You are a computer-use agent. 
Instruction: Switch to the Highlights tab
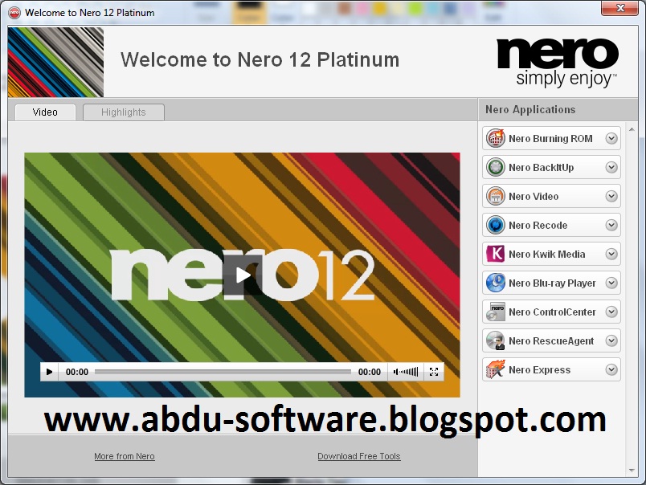coord(124,112)
